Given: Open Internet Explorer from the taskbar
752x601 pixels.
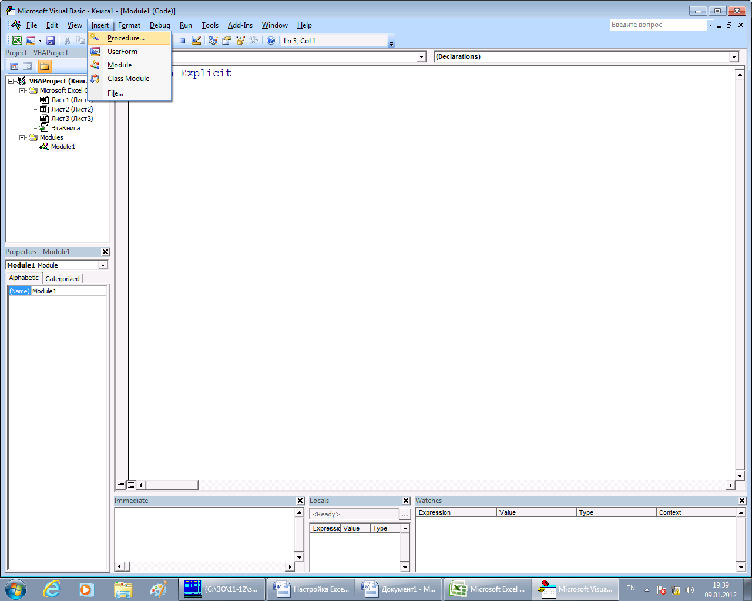Looking at the screenshot, I should pyautogui.click(x=52, y=589).
